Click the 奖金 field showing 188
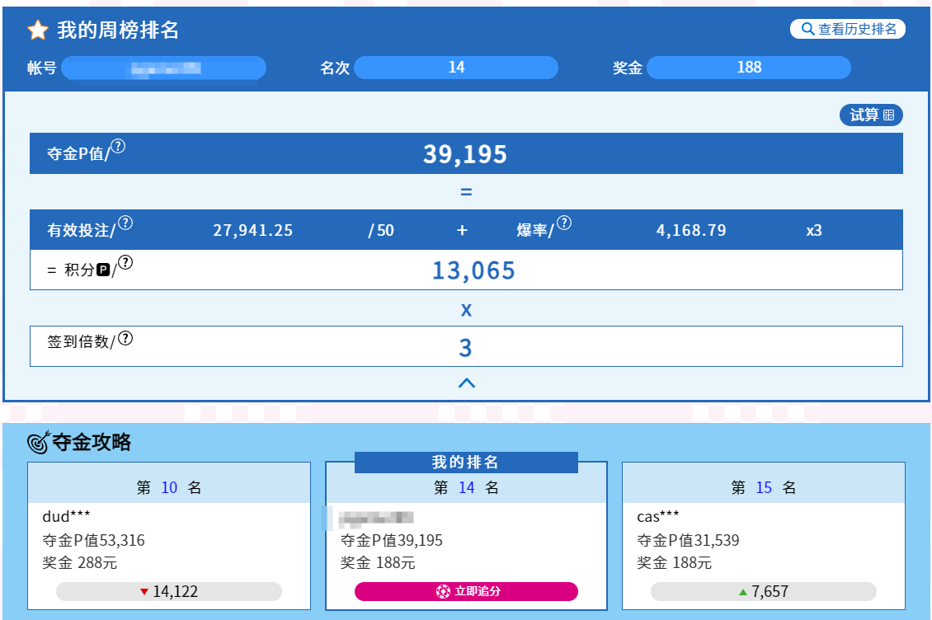This screenshot has height=620, width=932. pos(748,68)
